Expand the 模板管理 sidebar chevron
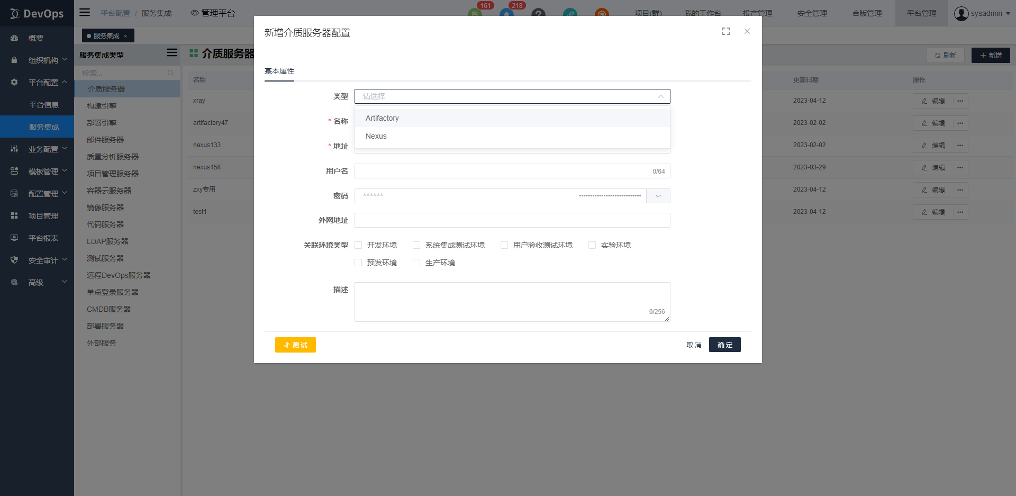Screen dimensions: 1016x496 (65, 171)
